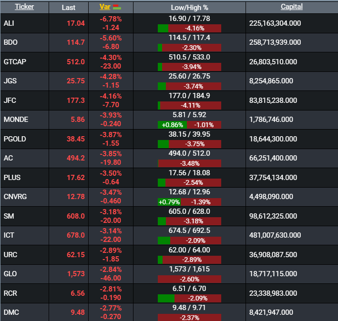Click GLO range bar showing -2.60%
Image resolution: width=338 pixels, height=321 pixels.
[189, 279]
